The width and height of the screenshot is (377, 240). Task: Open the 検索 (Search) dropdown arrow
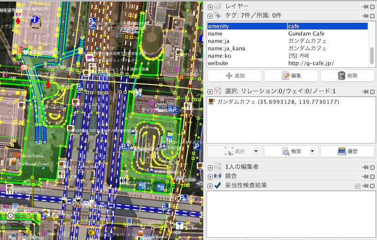pos(312,151)
